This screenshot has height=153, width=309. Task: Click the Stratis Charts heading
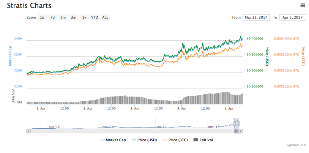(x=29, y=6)
